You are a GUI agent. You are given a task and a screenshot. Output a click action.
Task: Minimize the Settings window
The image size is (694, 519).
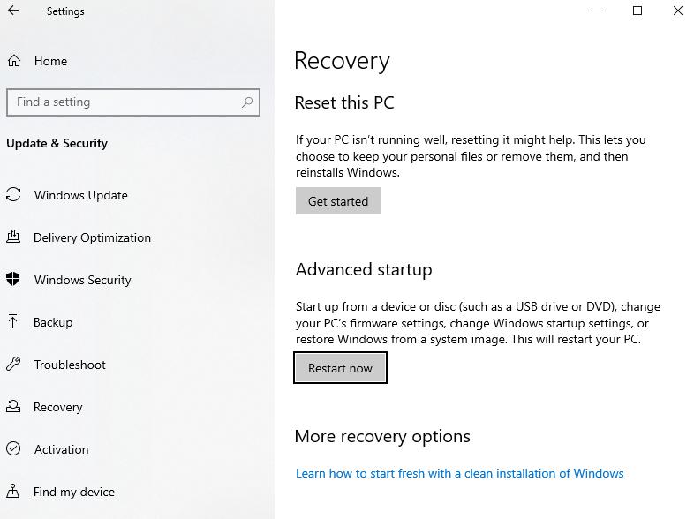pos(597,11)
